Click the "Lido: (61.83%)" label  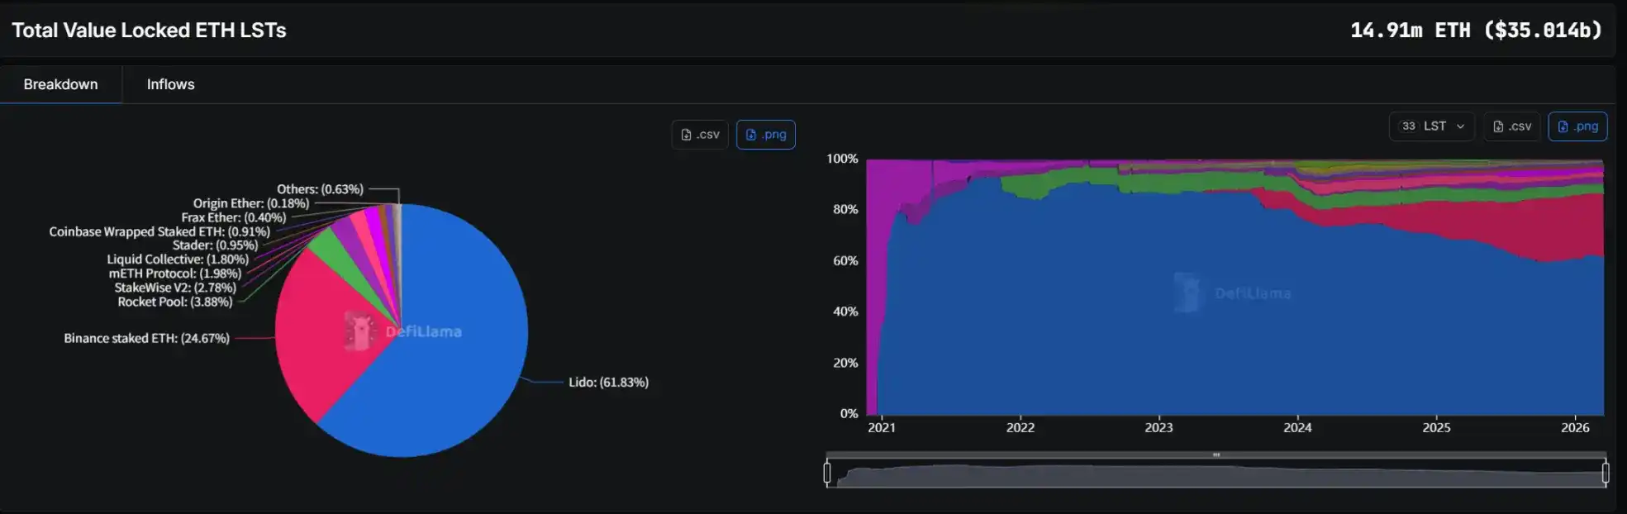pos(608,383)
